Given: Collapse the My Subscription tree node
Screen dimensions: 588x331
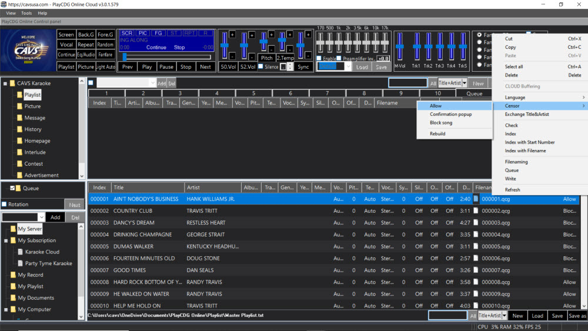Looking at the screenshot, I should (6, 240).
